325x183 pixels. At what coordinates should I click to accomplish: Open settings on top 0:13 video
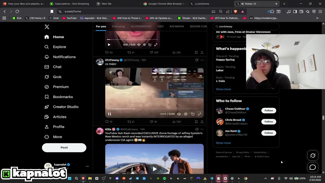(144, 44)
